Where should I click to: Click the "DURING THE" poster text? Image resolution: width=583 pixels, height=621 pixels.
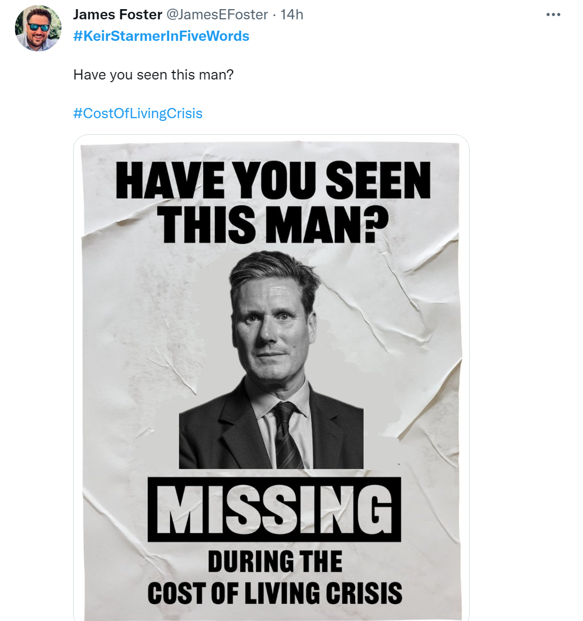tap(275, 562)
